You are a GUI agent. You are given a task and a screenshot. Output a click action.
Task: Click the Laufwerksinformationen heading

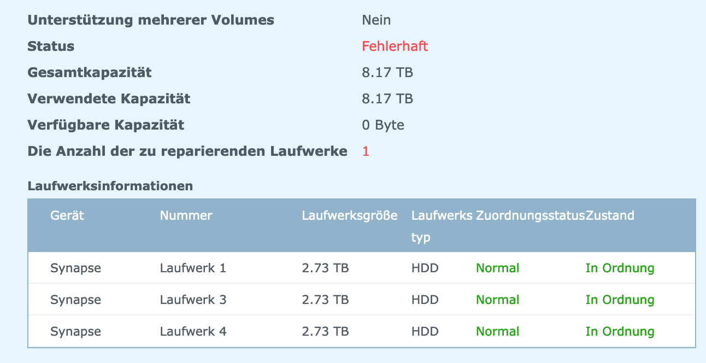coord(110,186)
